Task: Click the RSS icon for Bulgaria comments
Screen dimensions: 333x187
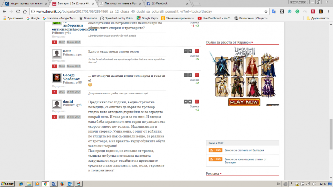Action: (x=215, y=159)
